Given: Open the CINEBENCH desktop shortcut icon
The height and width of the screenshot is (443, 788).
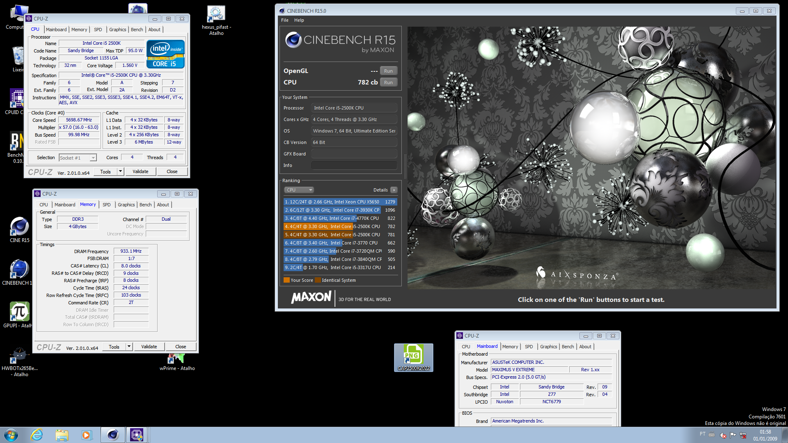Looking at the screenshot, I should pyautogui.click(x=17, y=272).
